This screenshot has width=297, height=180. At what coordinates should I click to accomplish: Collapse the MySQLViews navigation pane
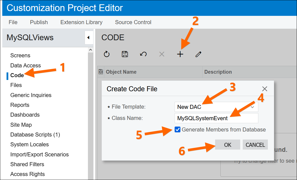click(89, 37)
